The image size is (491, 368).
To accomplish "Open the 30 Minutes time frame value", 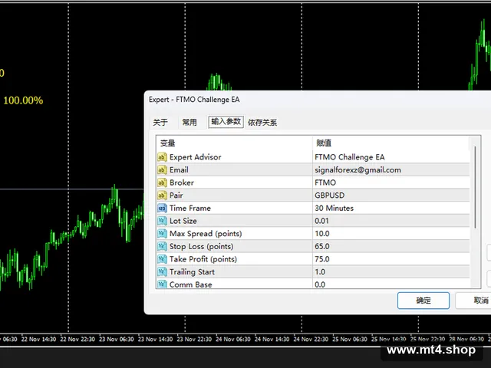I will 334,208.
